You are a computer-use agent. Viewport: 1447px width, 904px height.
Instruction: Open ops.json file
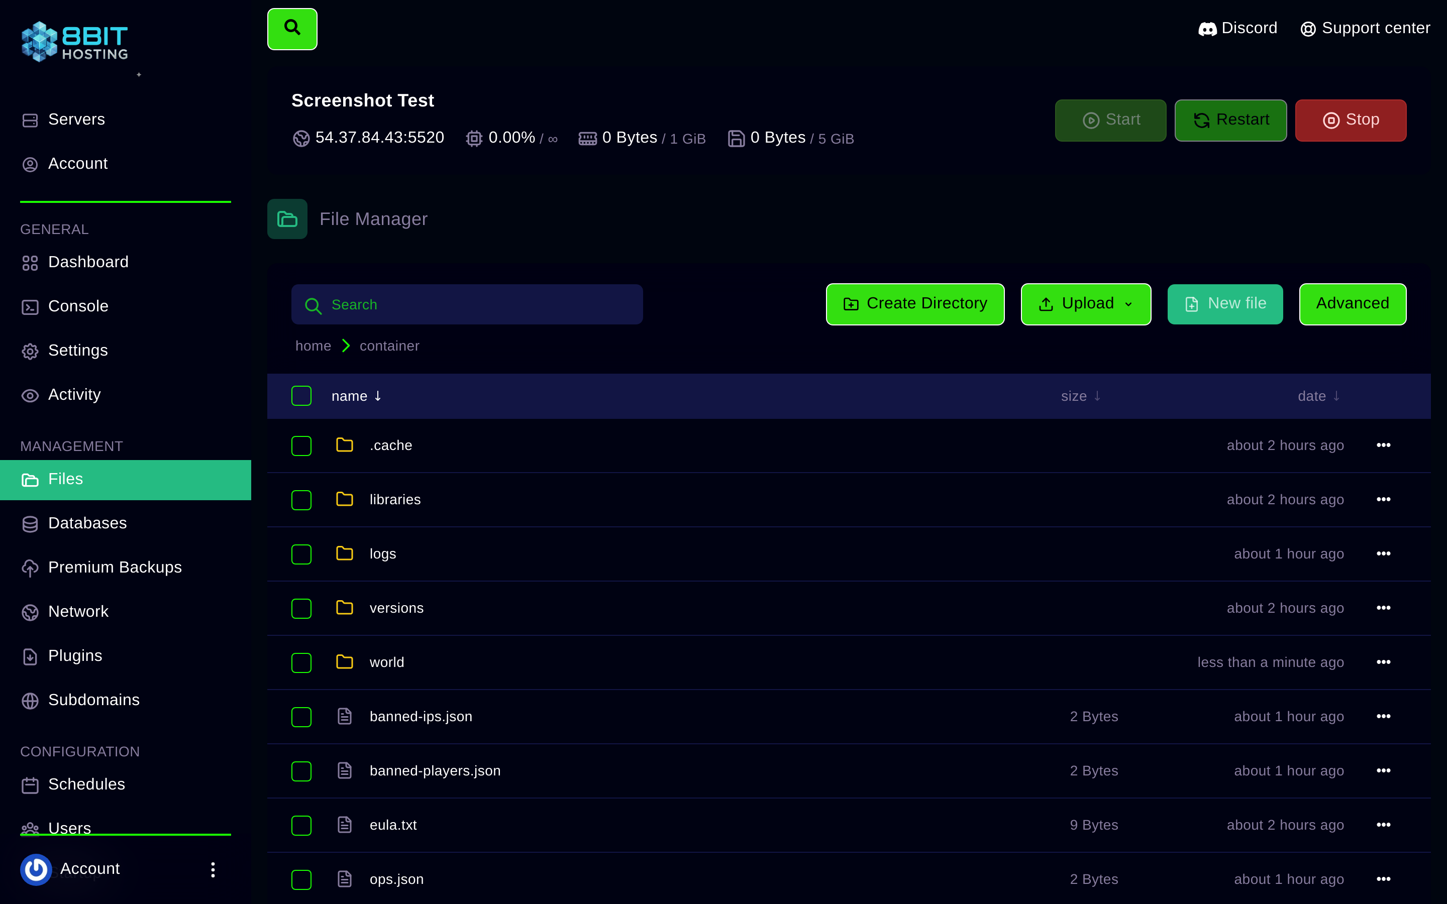397,879
